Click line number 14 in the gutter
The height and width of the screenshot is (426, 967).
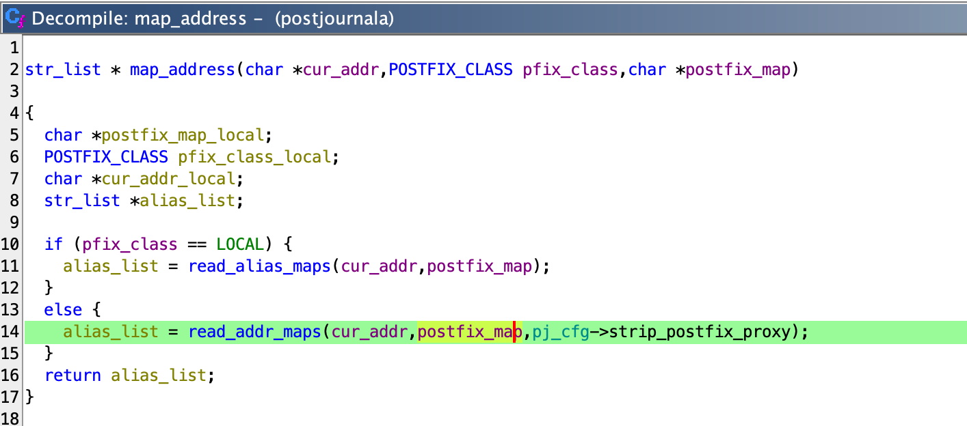(x=12, y=332)
